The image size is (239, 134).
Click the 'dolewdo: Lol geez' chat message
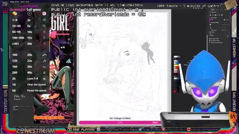coord(25,10)
